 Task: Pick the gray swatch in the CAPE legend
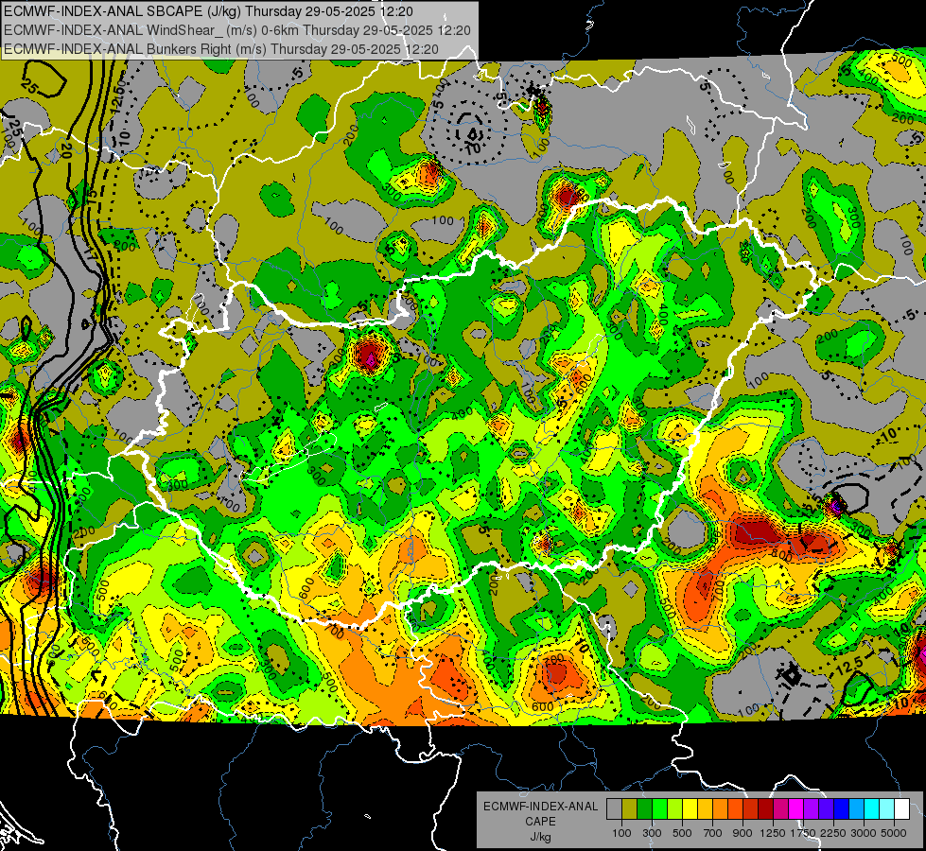(614, 809)
